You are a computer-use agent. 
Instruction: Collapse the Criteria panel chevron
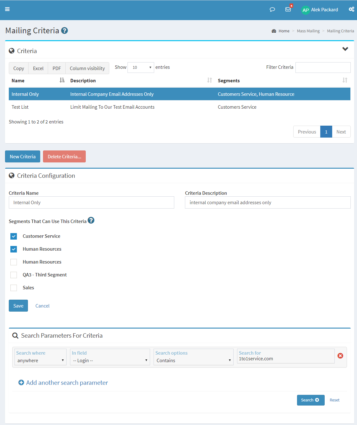(x=345, y=49)
